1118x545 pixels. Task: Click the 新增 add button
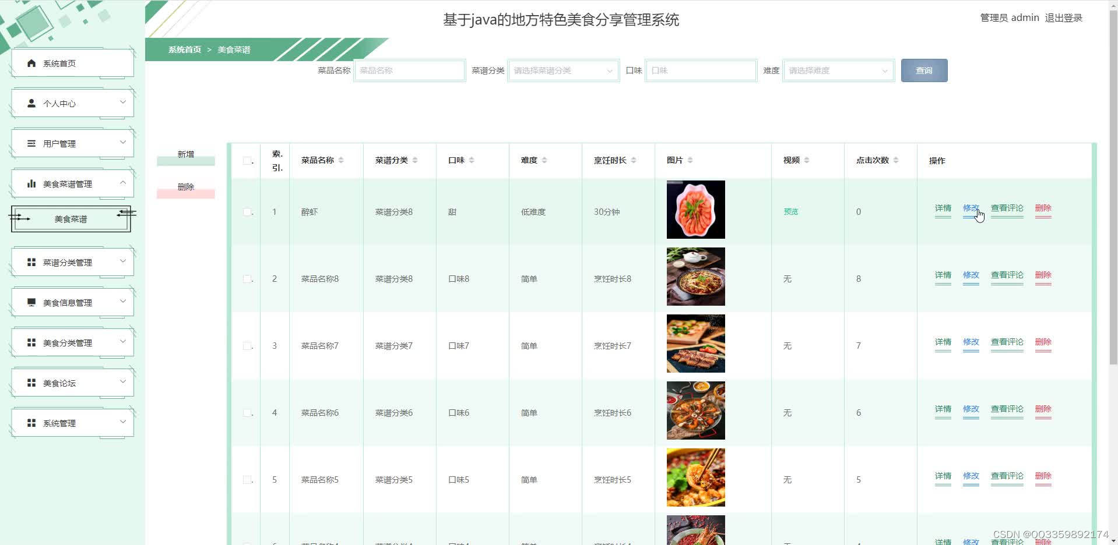186,156
